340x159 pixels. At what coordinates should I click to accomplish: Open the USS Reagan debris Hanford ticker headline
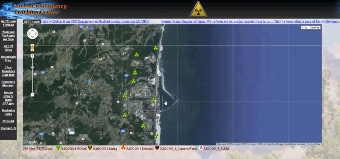coord(96,21)
